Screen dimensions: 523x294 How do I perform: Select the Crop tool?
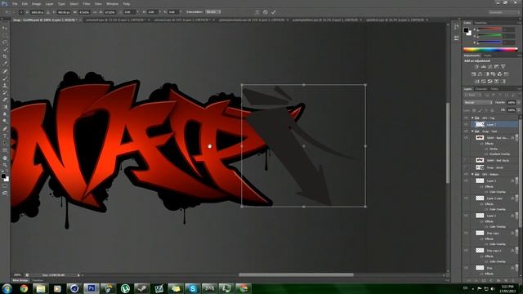(x=5, y=56)
